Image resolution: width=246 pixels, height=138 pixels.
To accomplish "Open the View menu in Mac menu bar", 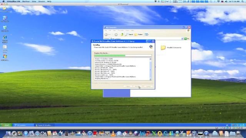I will click(x=34, y=2).
